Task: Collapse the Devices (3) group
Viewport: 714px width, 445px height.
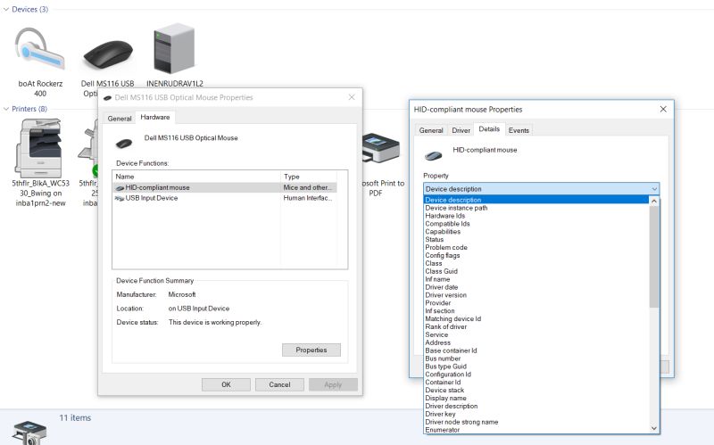Action: pyautogui.click(x=6, y=9)
